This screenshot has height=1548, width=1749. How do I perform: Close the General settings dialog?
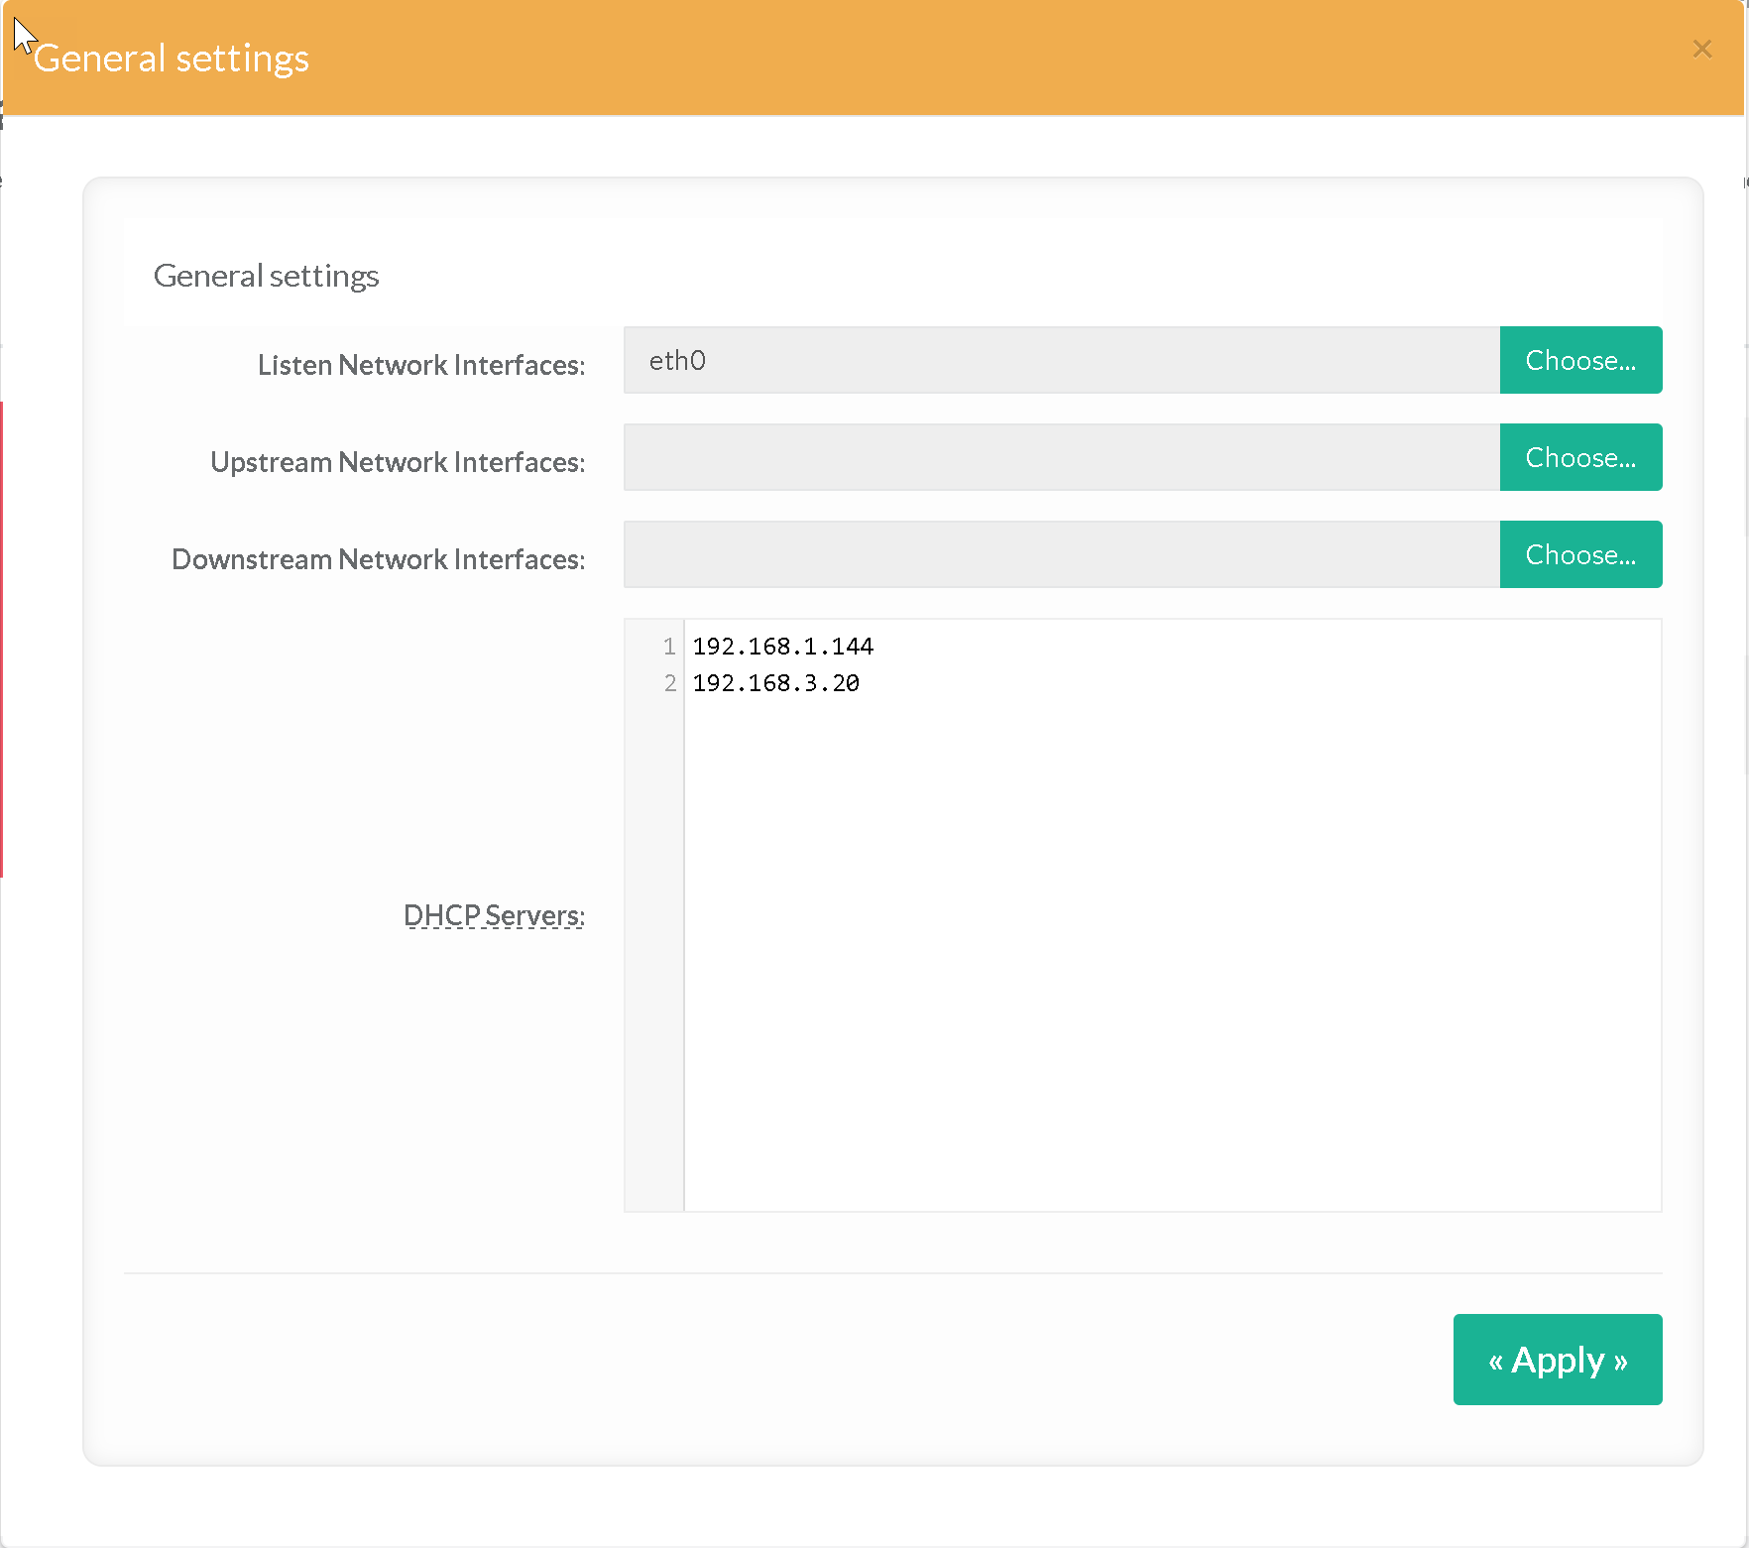coord(1701,50)
